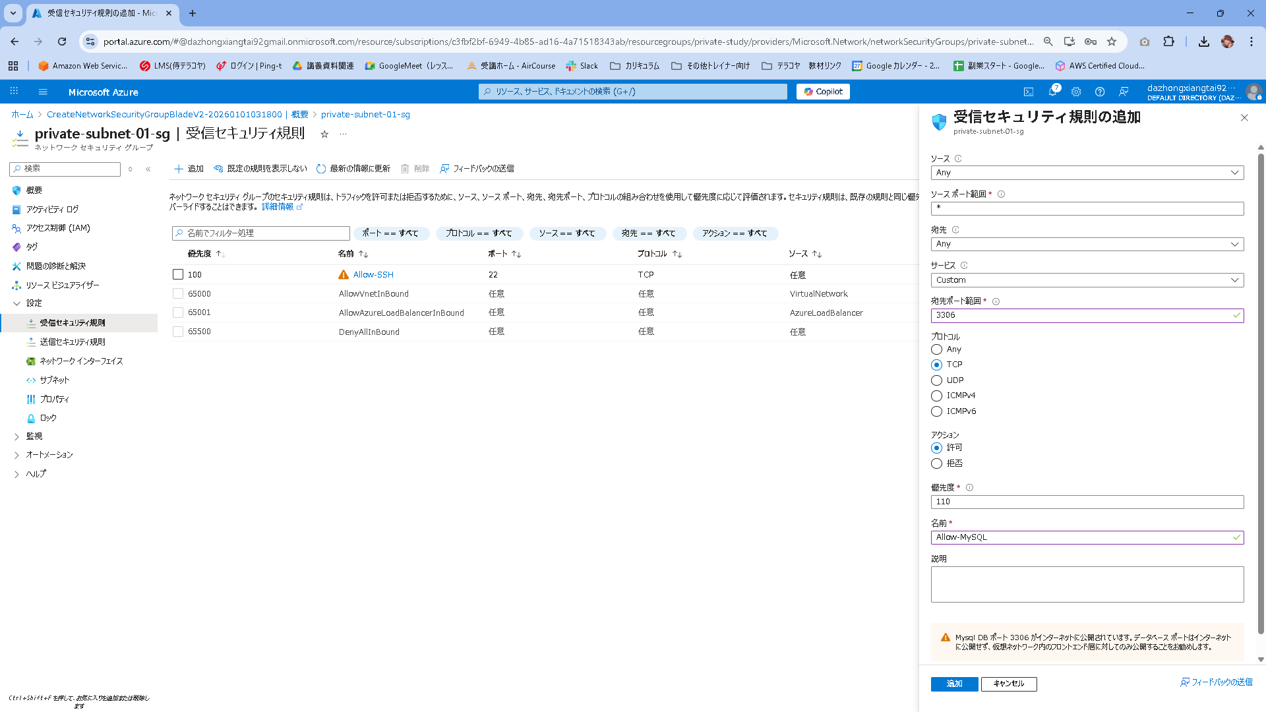Select UDP protocol radio button
Viewport: 1266px width, 712px height.
point(936,380)
